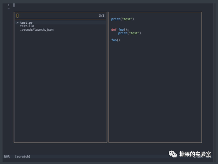Click the NOR mode indicator in the statusline

pyautogui.click(x=7, y=157)
